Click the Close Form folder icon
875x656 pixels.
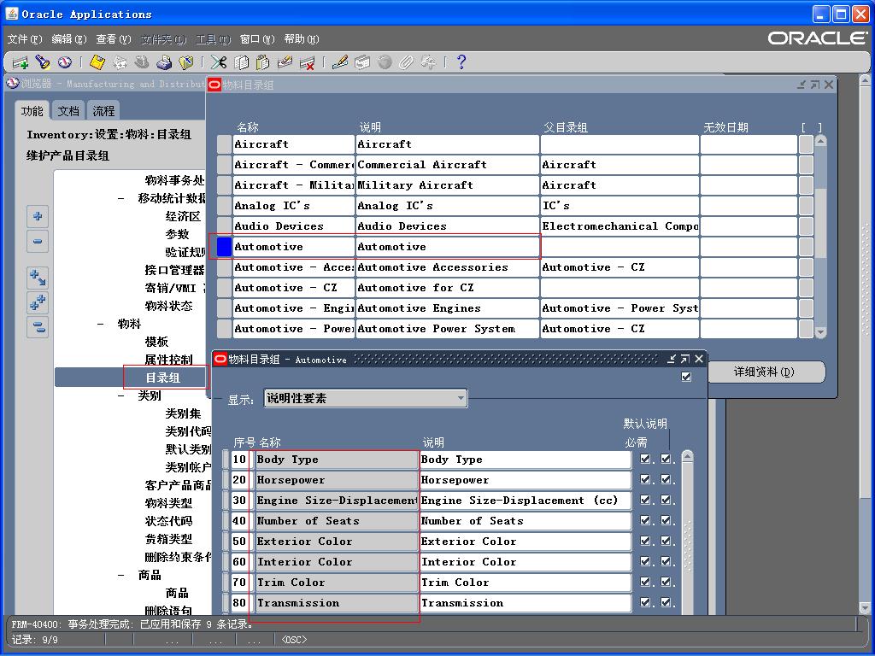click(185, 62)
